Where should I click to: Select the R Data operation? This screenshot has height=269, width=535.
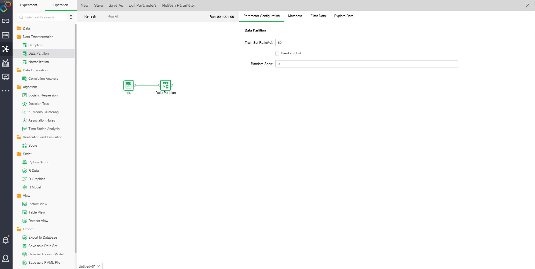34,171
